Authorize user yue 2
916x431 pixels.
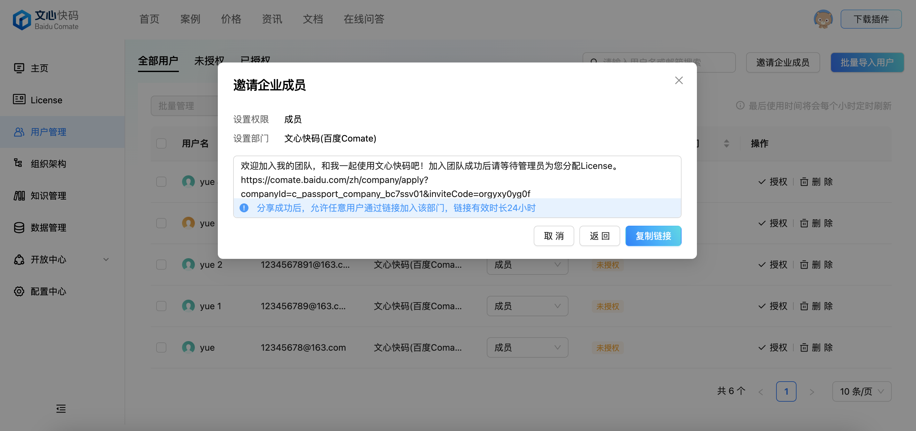pyautogui.click(x=773, y=265)
